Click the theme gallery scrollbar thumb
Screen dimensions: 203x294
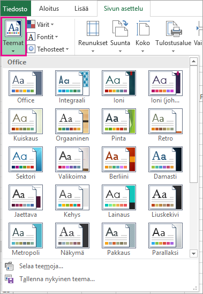click(x=193, y=124)
